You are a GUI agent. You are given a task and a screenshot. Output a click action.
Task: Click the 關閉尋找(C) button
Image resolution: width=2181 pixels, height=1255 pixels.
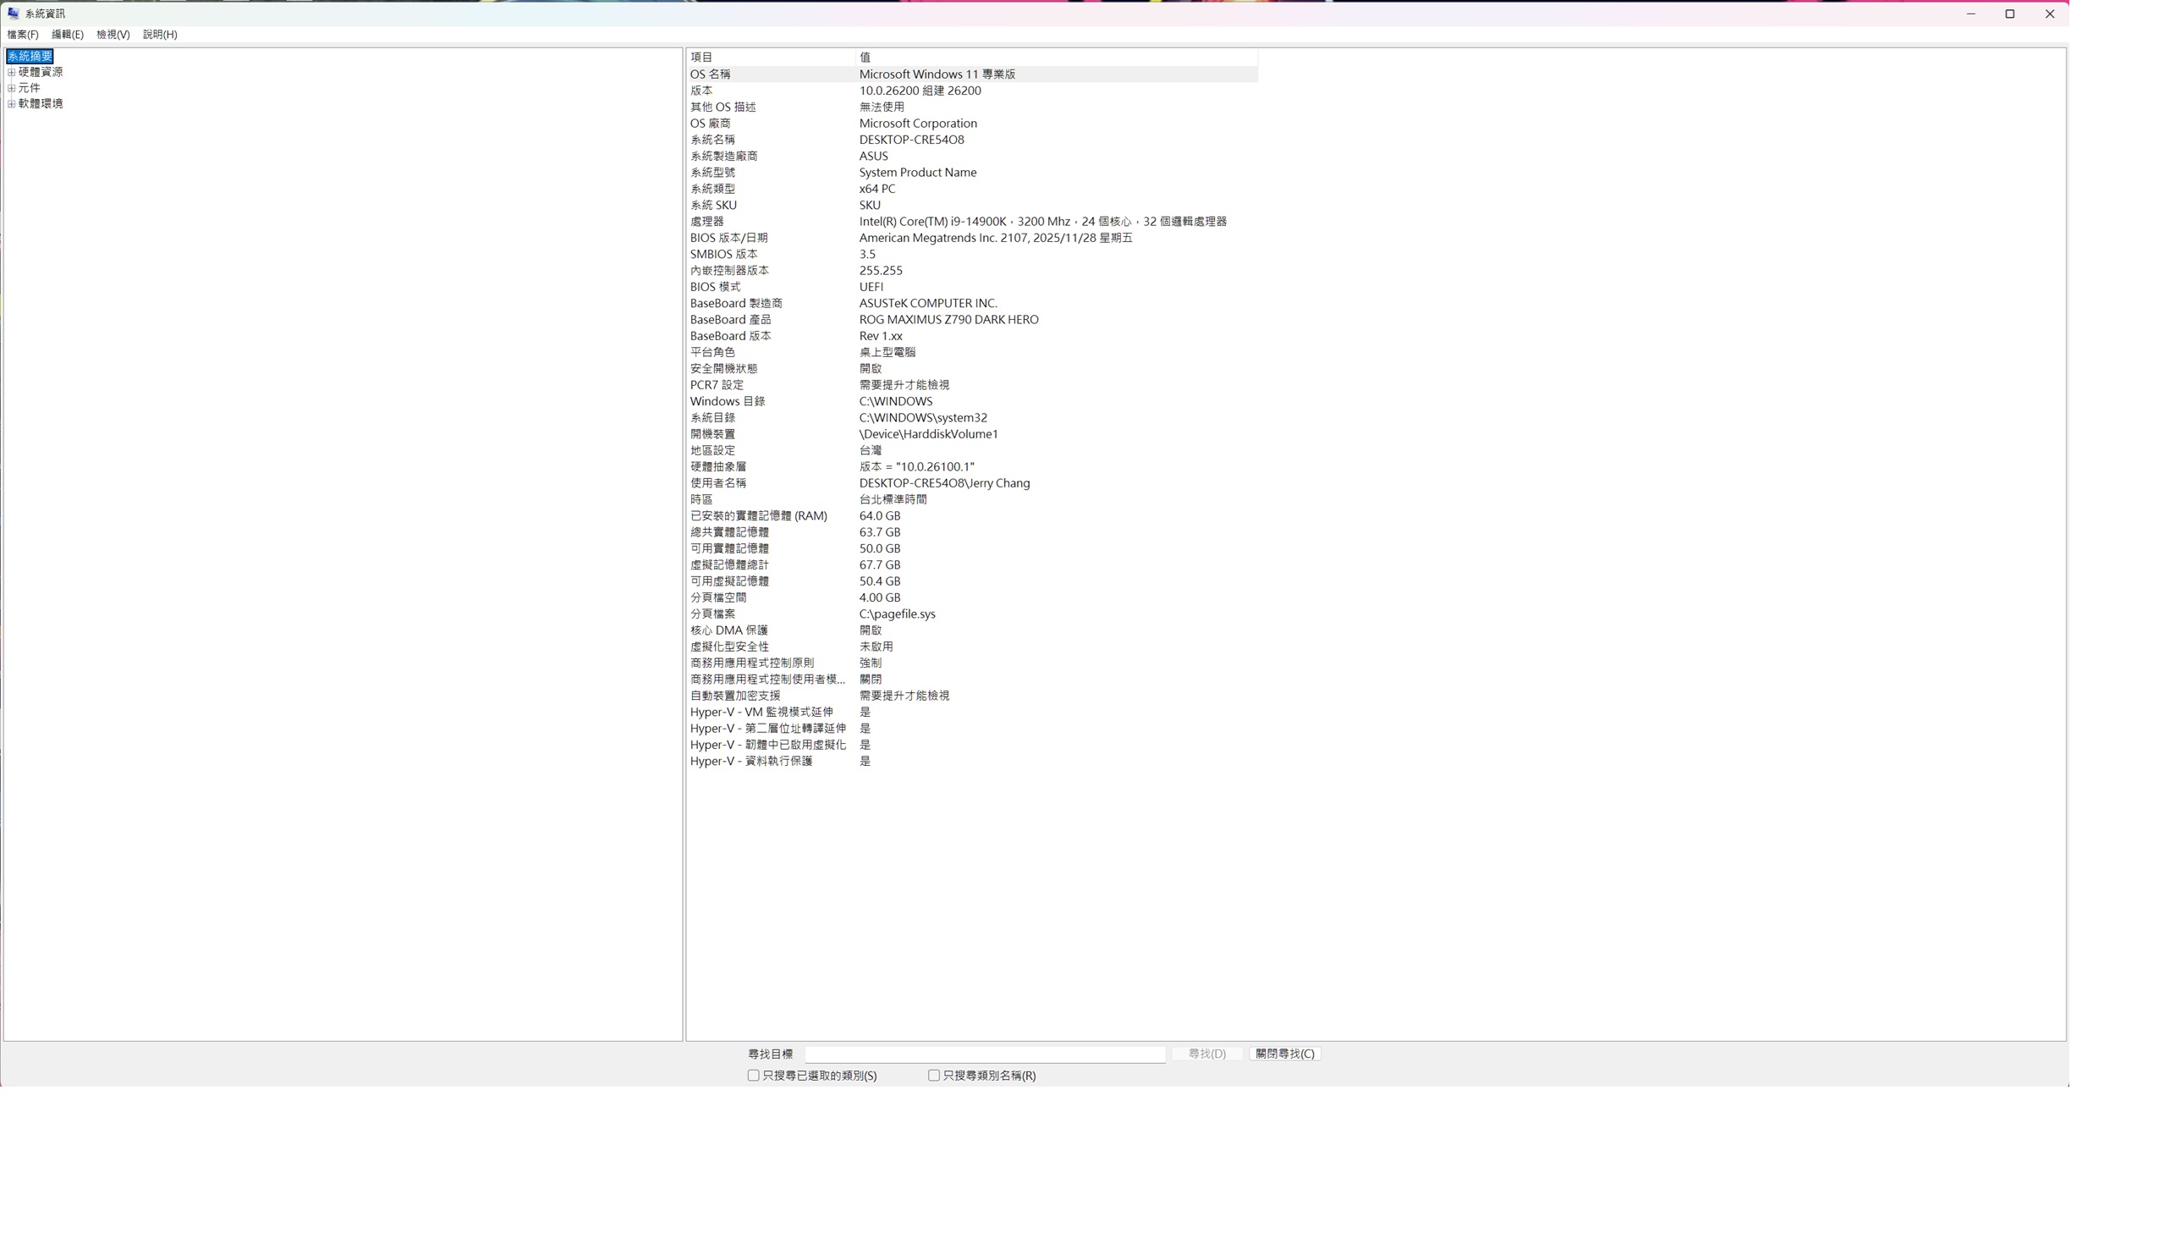point(1285,1054)
